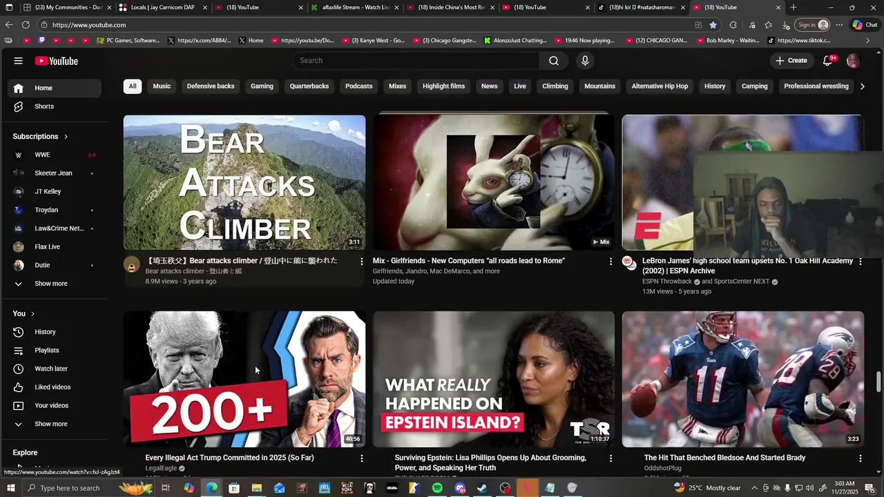The height and width of the screenshot is (497, 884).
Task: Open the Law&Crime Network subscription
Action: 54,228
